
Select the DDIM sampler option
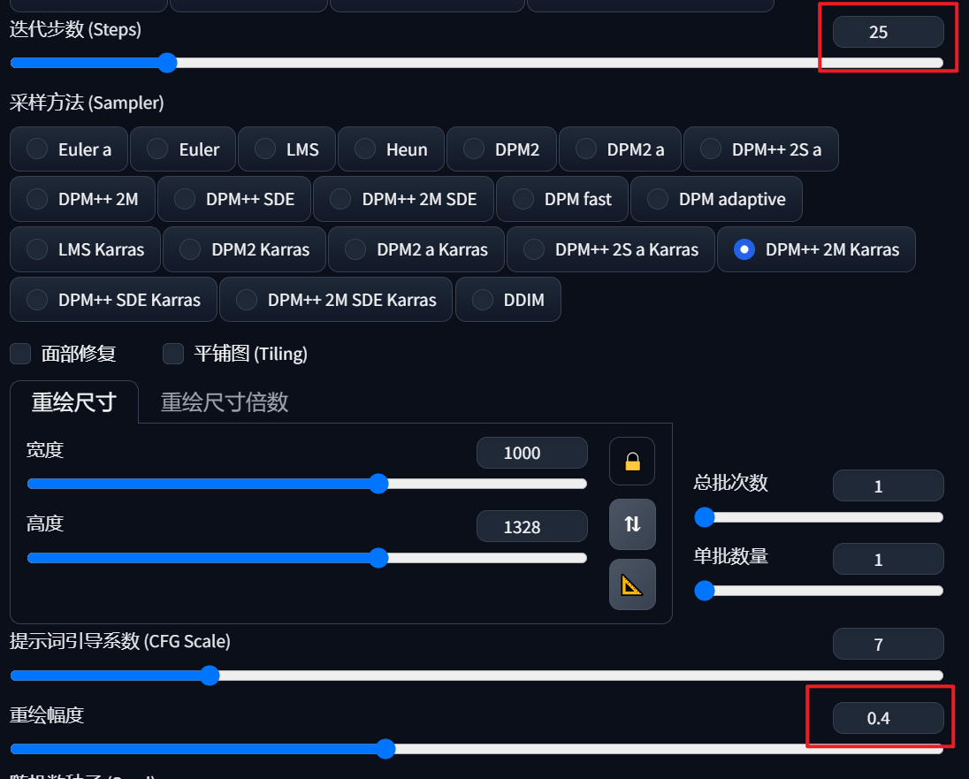(x=508, y=299)
